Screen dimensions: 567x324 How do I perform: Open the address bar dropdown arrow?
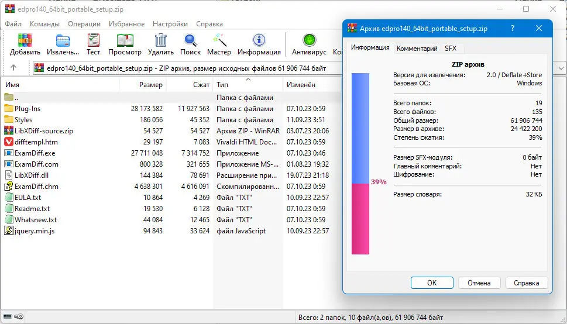(561, 68)
